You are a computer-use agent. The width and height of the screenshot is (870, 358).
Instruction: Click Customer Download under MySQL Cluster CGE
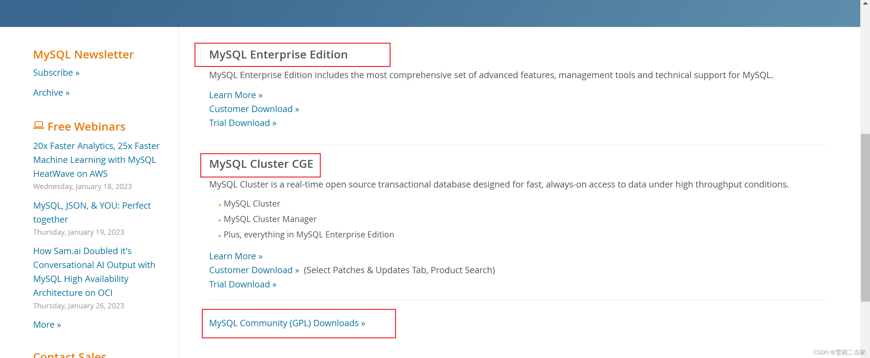254,270
